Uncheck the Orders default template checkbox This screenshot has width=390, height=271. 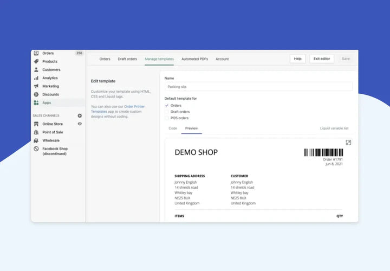[167, 105]
